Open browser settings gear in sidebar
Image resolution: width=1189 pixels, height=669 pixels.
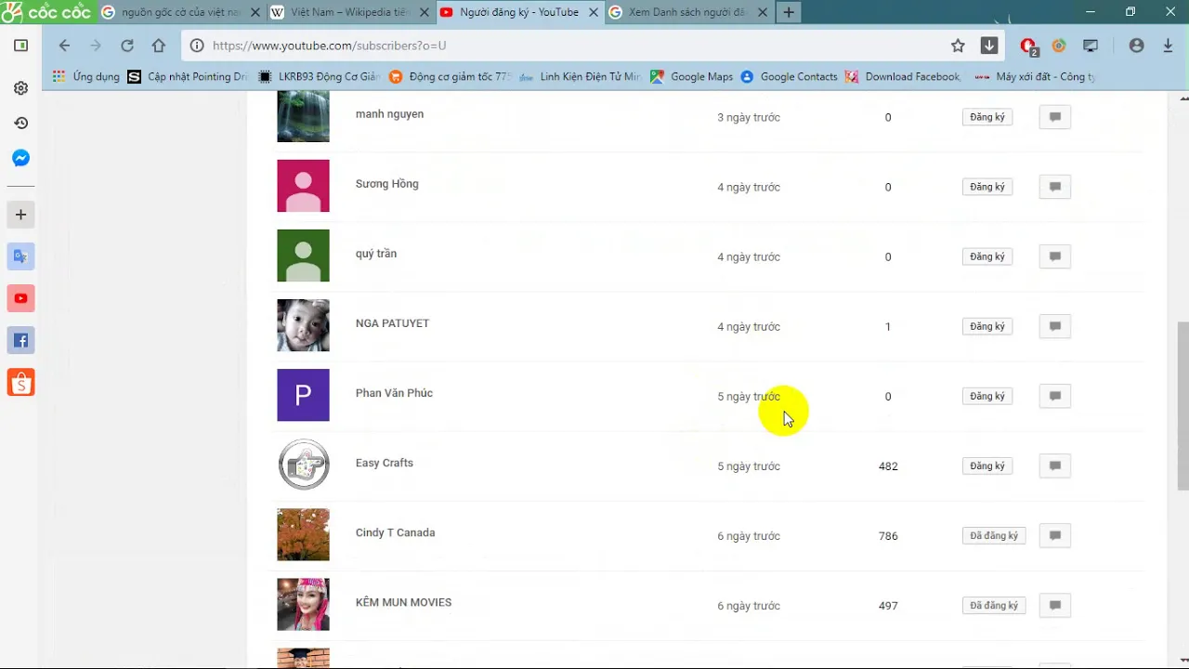click(x=20, y=88)
